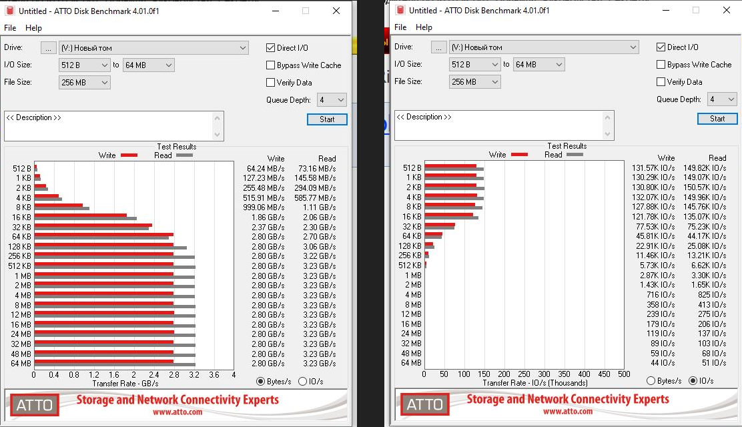The image size is (742, 427).
Task: Open 512 B I/O size dropdown in right window
Action: (x=475, y=64)
